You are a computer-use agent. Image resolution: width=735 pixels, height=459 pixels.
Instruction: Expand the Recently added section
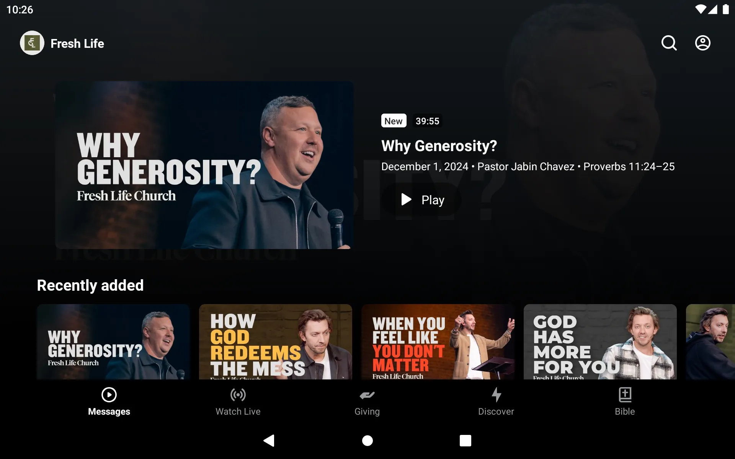[x=90, y=285]
